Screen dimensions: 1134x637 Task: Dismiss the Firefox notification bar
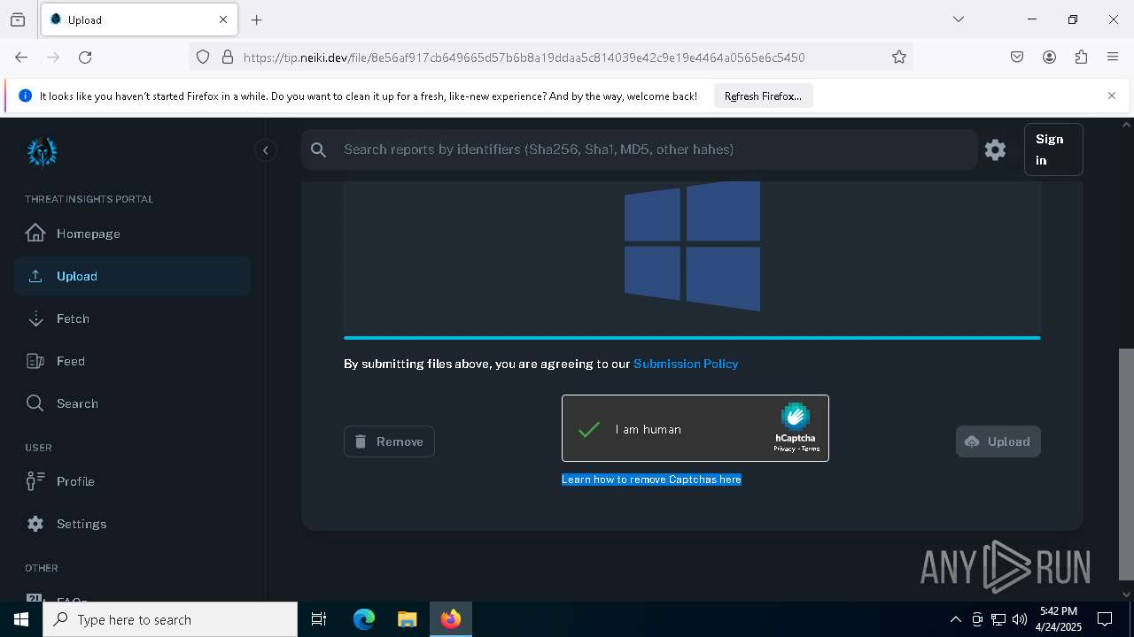[1112, 96]
